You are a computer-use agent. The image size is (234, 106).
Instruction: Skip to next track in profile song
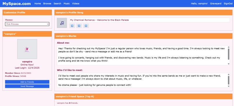86,26
